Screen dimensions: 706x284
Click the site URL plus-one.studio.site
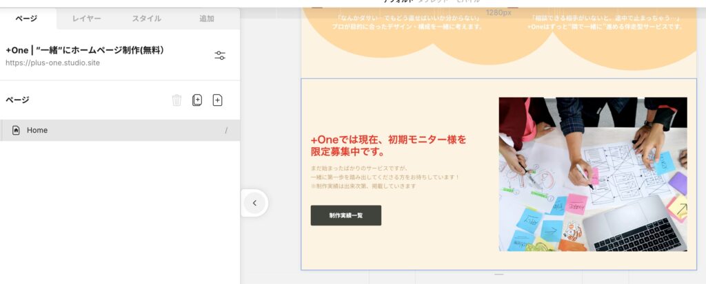[x=52, y=63]
